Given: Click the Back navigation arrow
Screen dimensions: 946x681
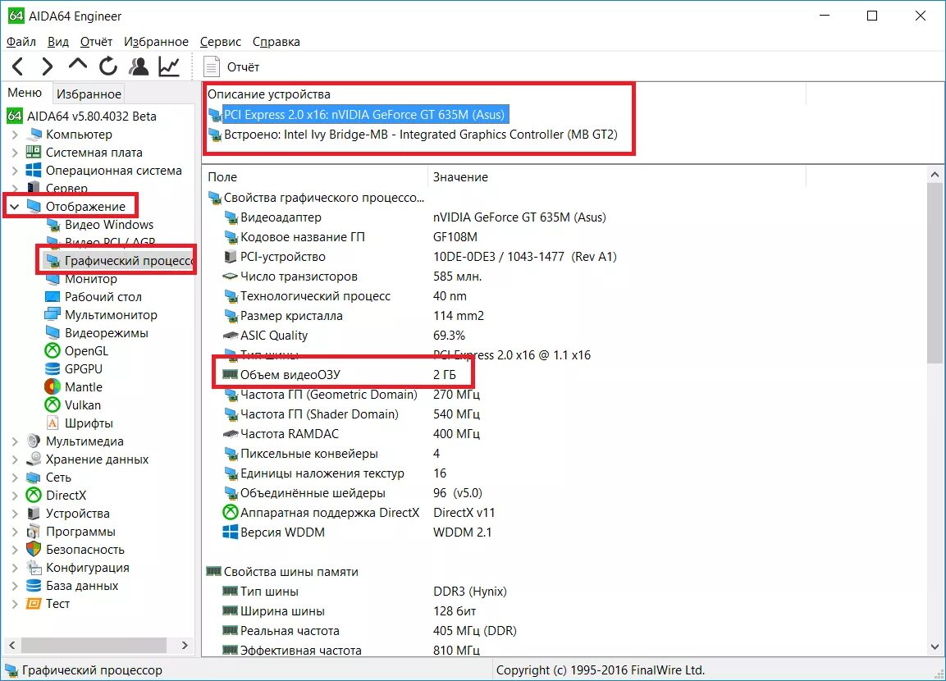Looking at the screenshot, I should tap(18, 66).
